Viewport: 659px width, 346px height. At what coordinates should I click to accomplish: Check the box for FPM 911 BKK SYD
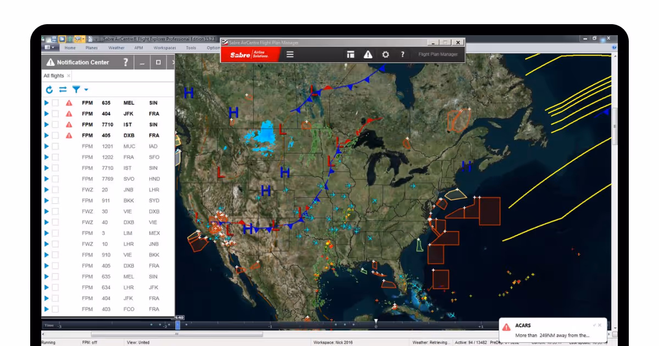pos(55,200)
